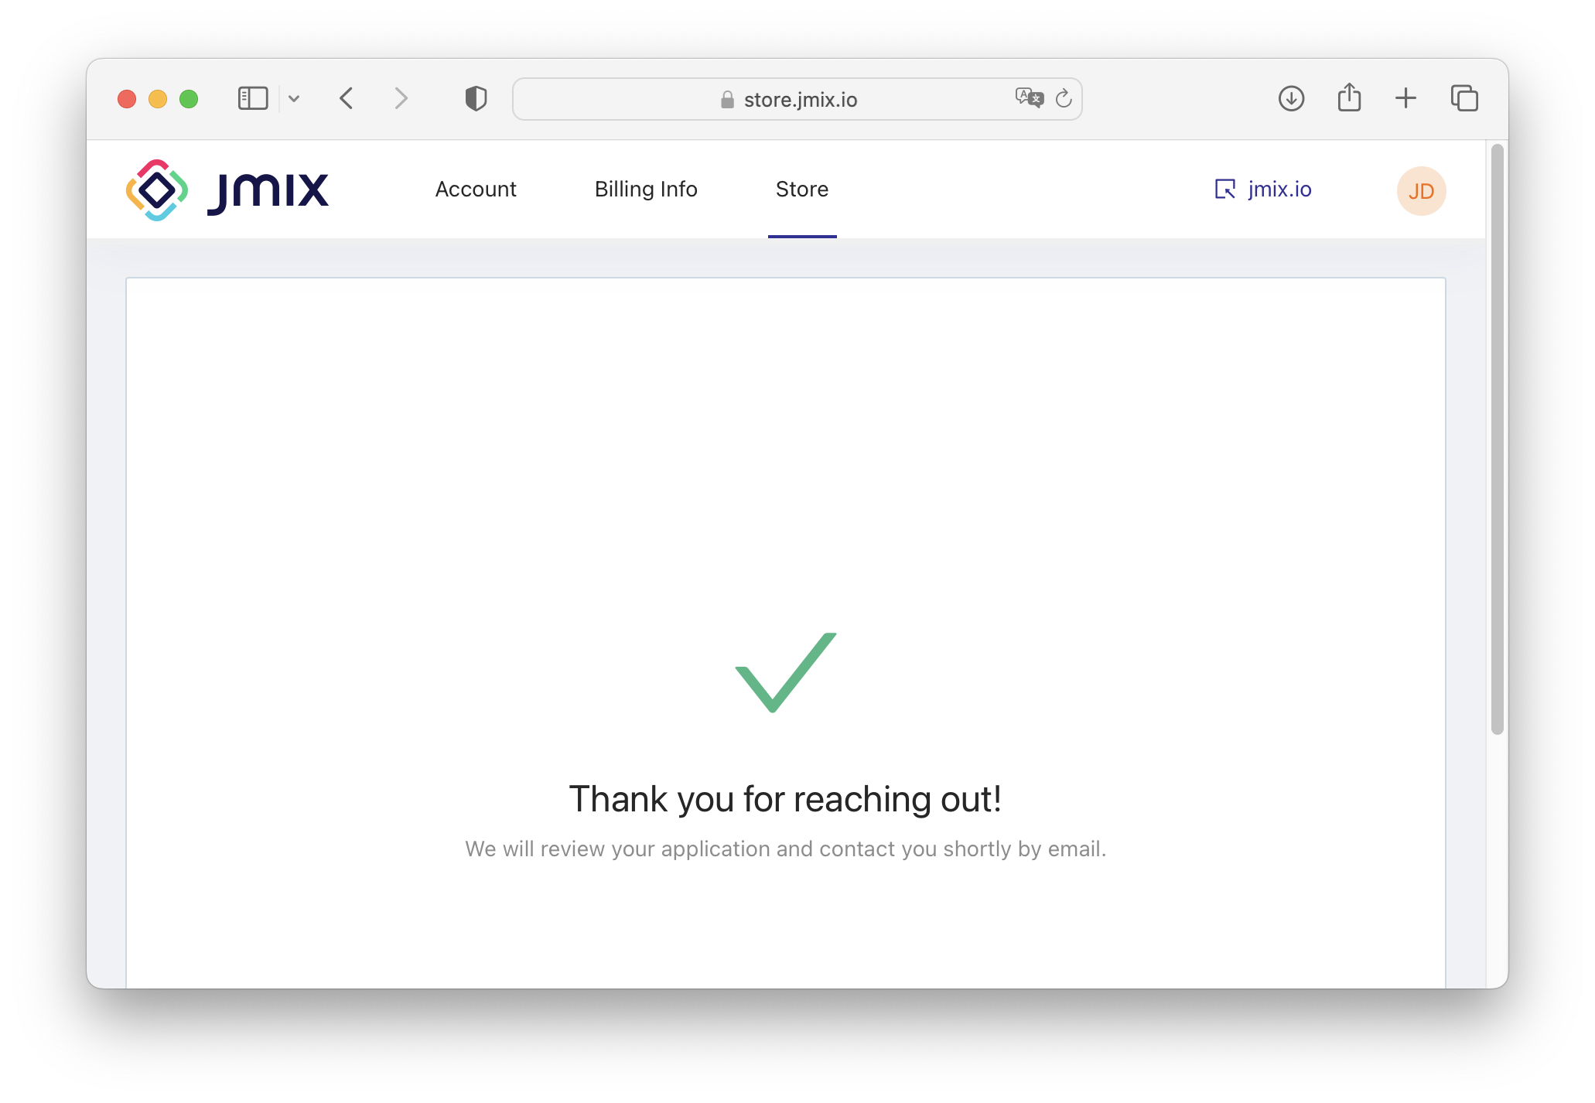Click the jmix.io navigation link
Screen dimensions: 1595x1103
1265,189
